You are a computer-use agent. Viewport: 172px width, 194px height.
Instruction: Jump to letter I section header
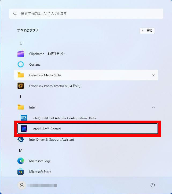(x=20, y=97)
